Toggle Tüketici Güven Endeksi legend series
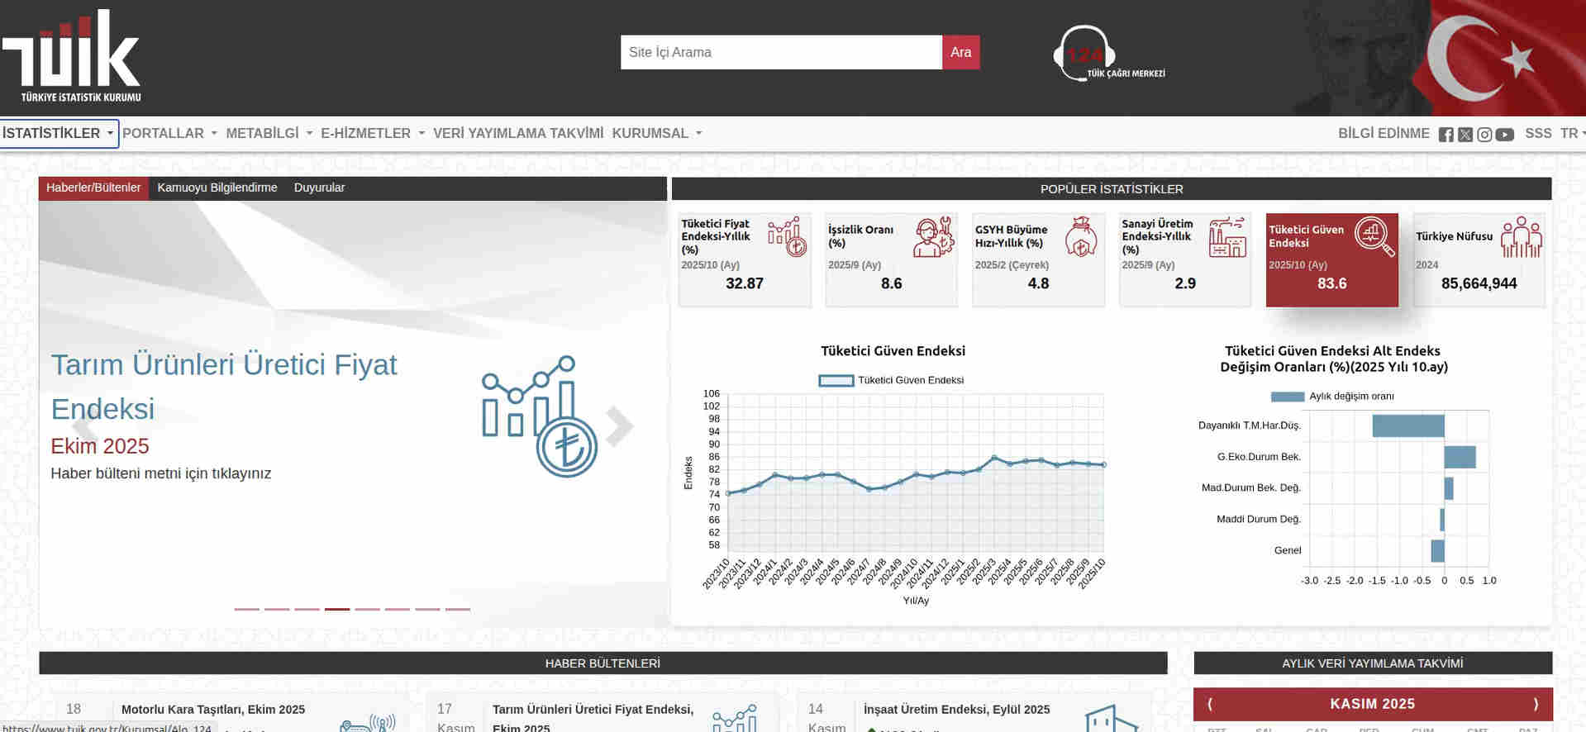Viewport: 1586px width, 732px height. point(892,381)
